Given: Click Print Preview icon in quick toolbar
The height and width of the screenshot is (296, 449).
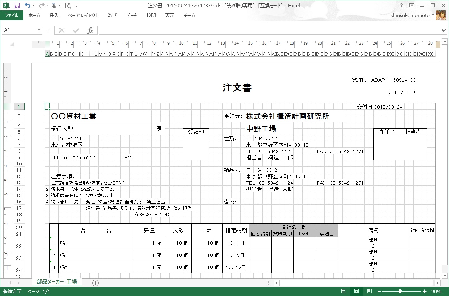Looking at the screenshot, I should click(68, 5).
